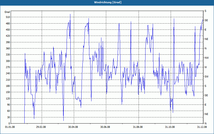The image size is (214, 134).
Task: Select the 01.01.08 date label
Action: (x=10, y=127)
